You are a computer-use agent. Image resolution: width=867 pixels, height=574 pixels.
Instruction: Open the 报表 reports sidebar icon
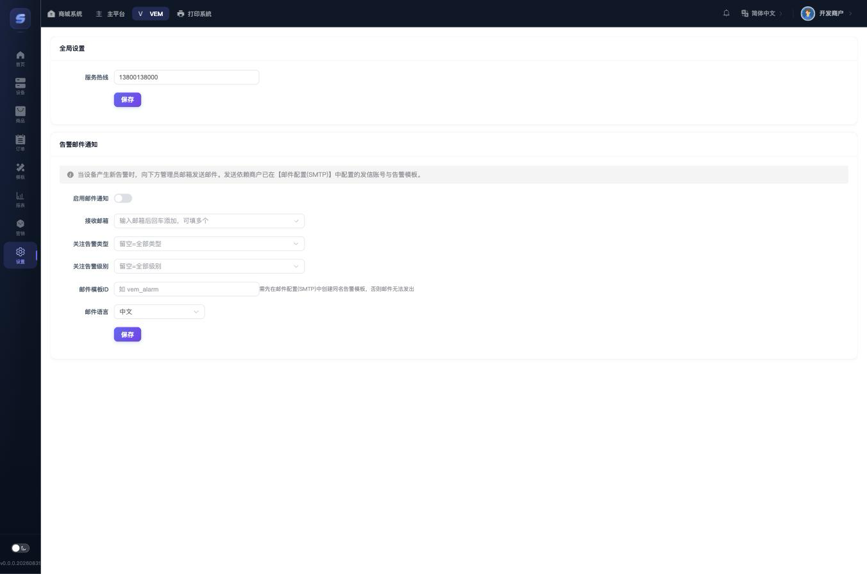pos(20,199)
